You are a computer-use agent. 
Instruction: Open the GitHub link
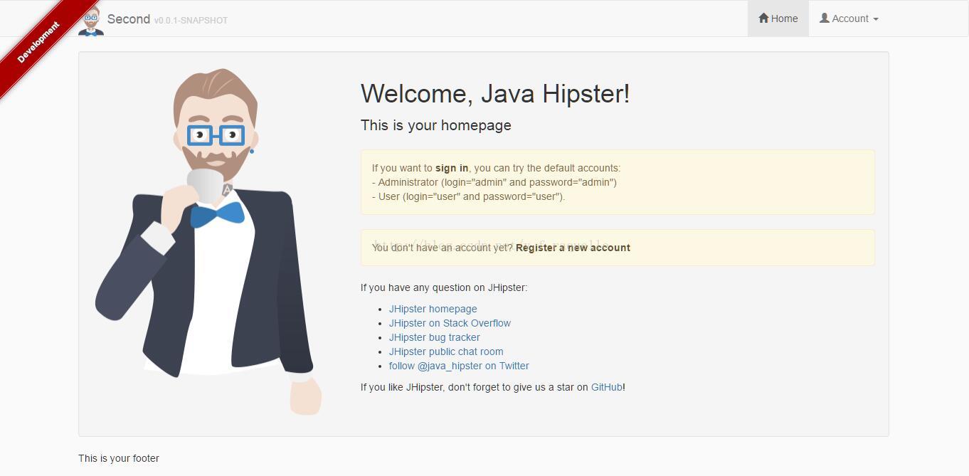607,387
